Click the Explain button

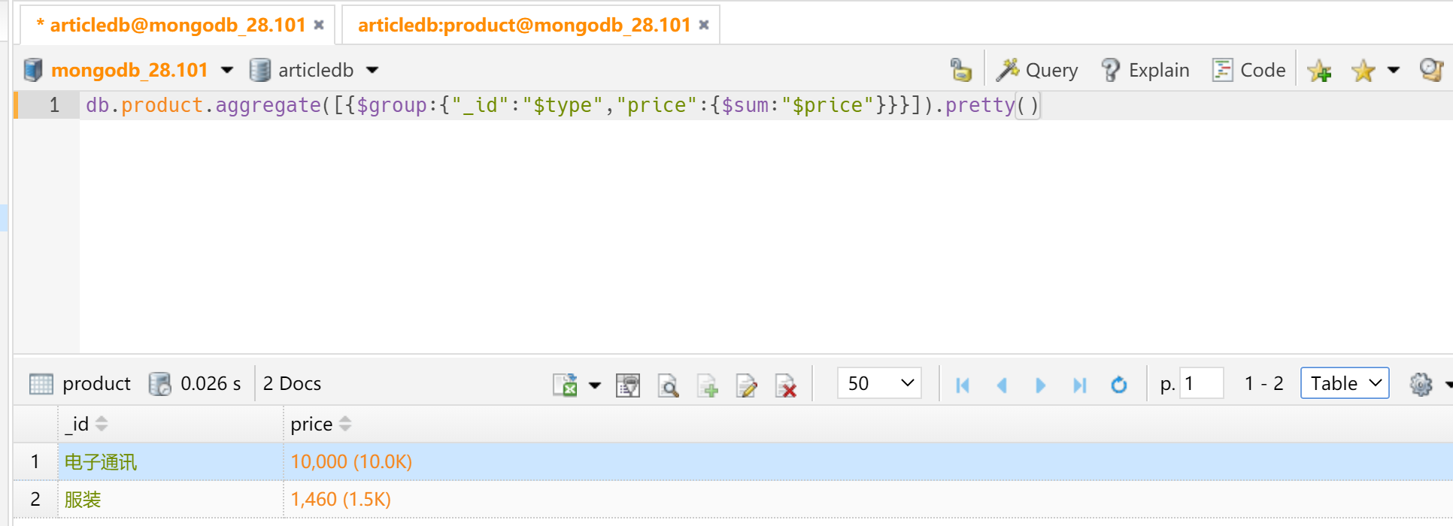1145,71
